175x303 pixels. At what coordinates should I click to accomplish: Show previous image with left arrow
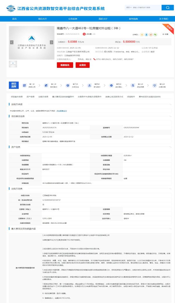[12, 42]
